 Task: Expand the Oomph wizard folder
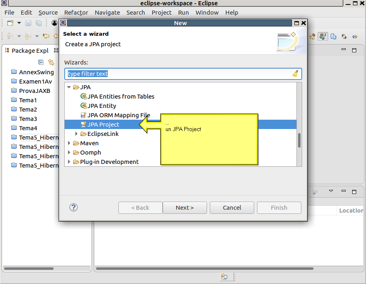[69, 152]
